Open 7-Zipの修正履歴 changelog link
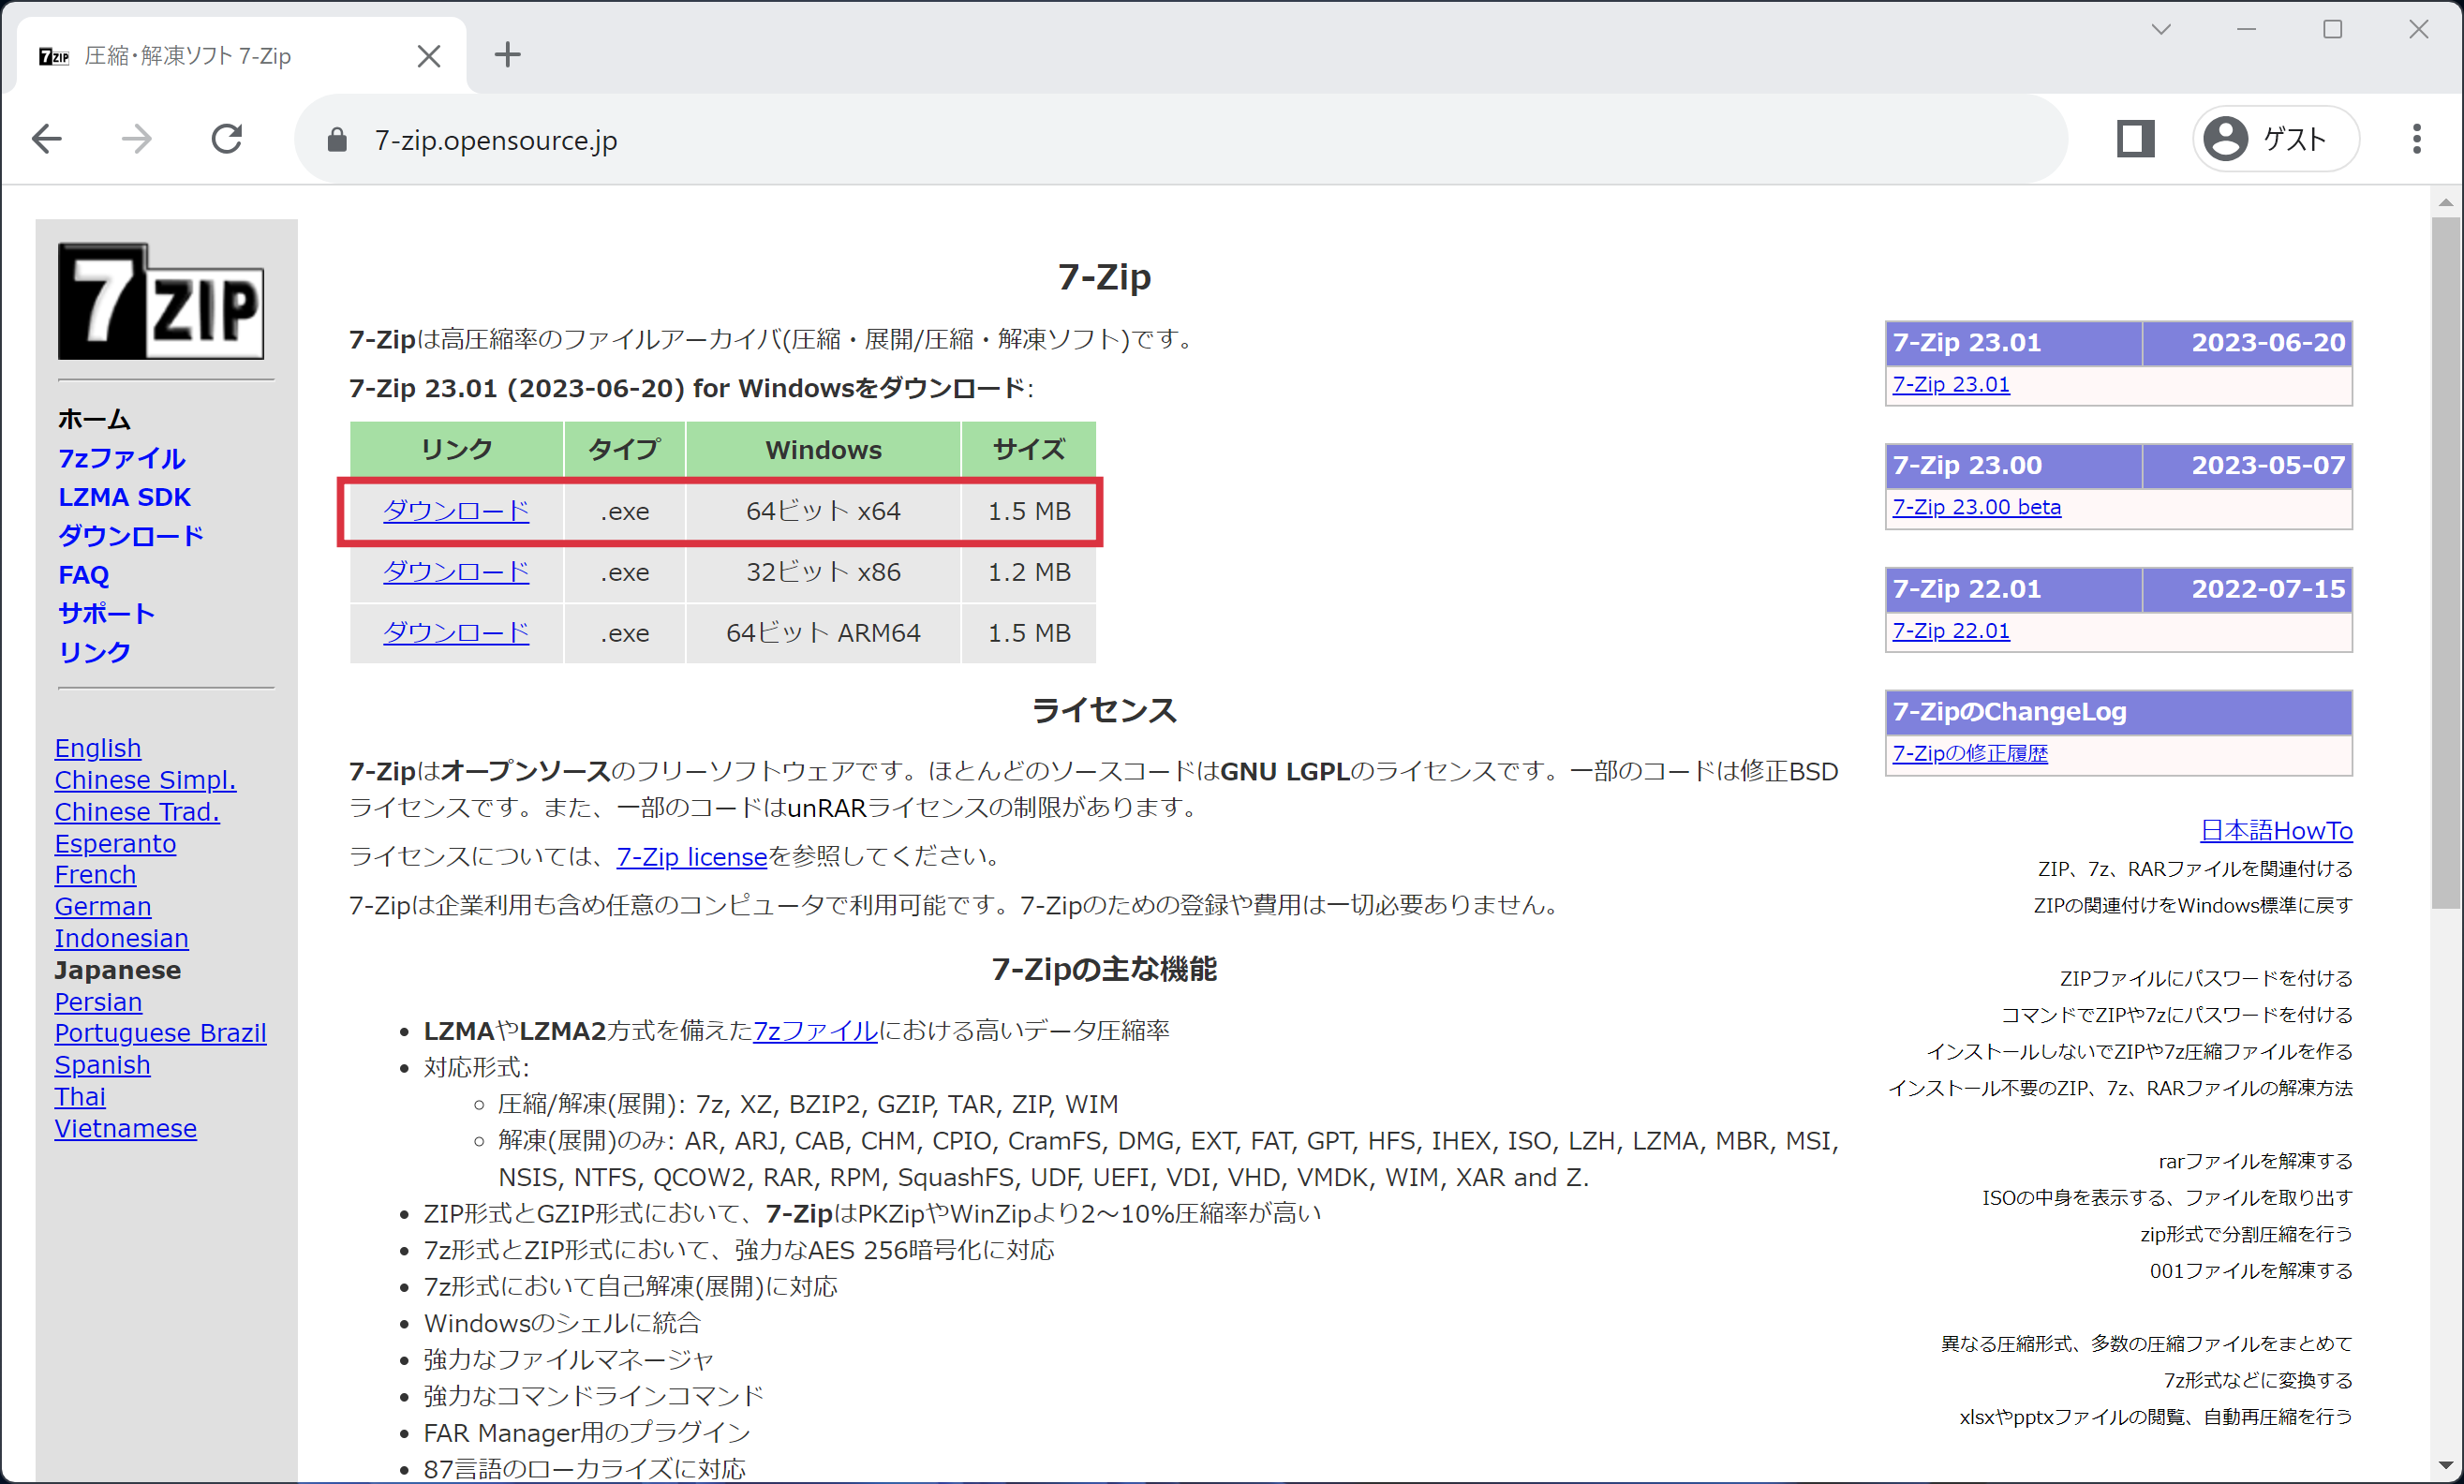Viewport: 2464px width, 1484px height. point(1970,753)
